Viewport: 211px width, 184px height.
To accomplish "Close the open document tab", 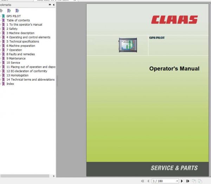I will pyautogui.click(x=75, y=0).
